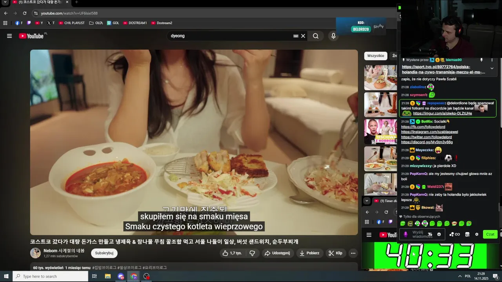Image resolution: width=502 pixels, height=282 pixels.
Task: Open the YouTube Y bookmark
Action: (39, 23)
